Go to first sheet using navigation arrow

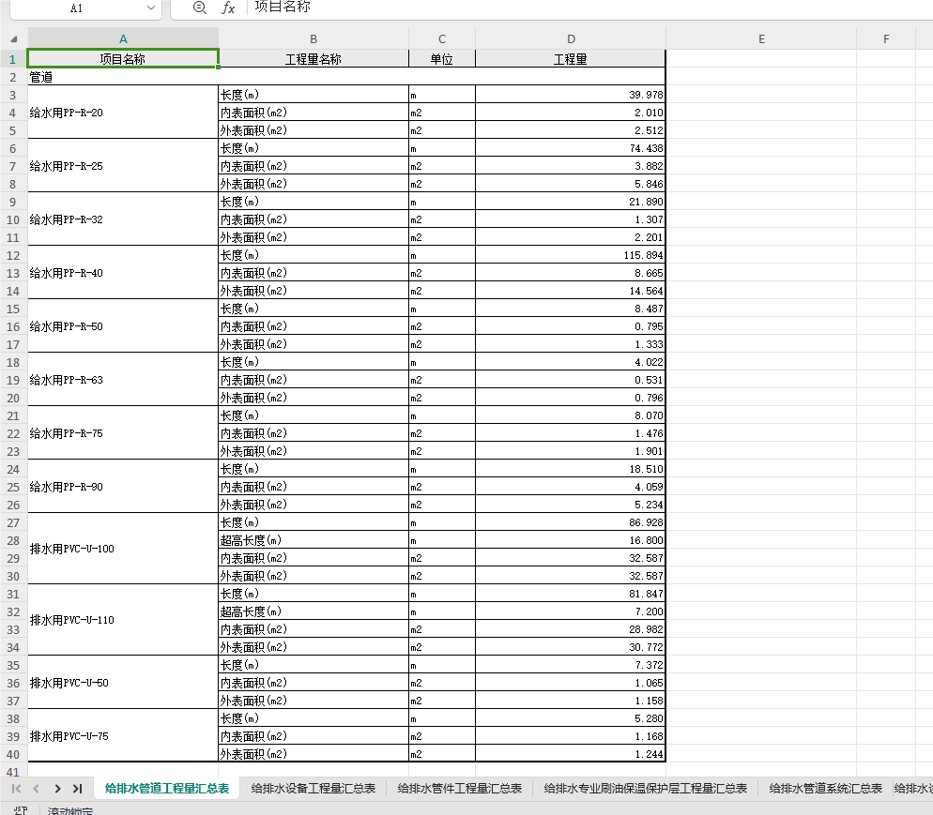pyautogui.click(x=16, y=788)
